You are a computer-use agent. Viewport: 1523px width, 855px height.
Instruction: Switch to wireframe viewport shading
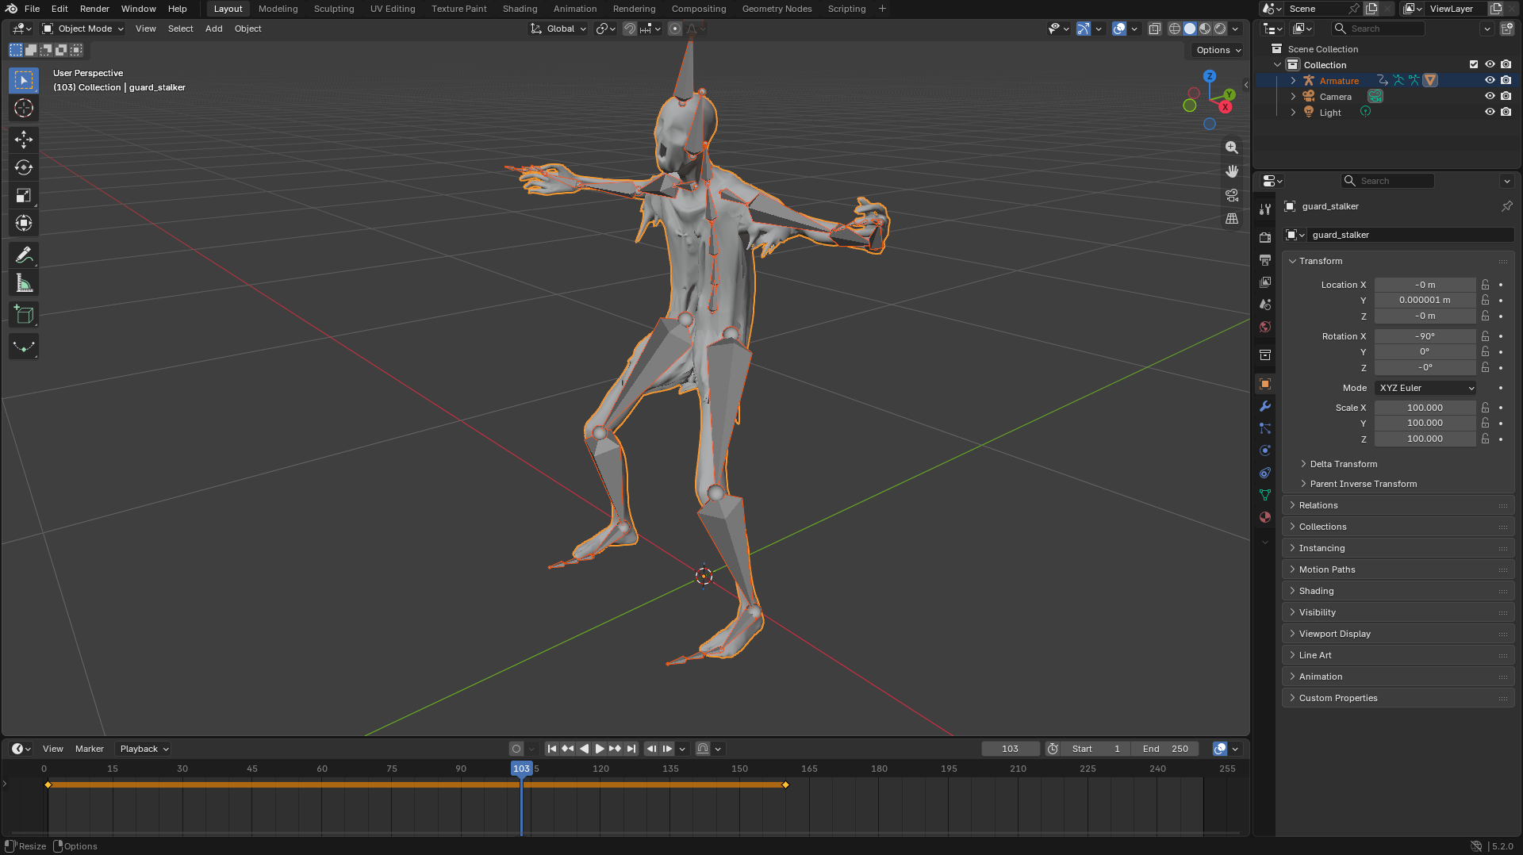[1175, 29]
